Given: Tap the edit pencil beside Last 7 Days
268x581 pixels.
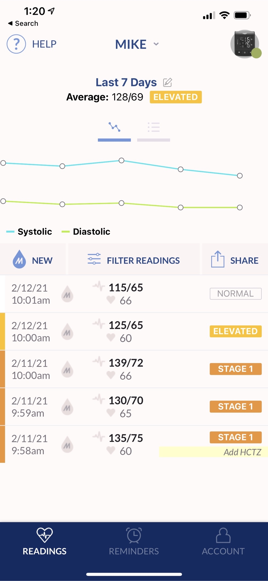Looking at the screenshot, I should point(167,82).
